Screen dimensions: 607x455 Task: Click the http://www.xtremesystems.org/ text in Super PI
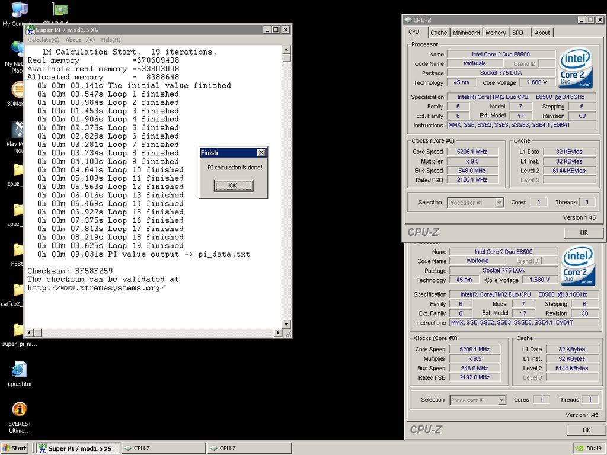coord(97,288)
